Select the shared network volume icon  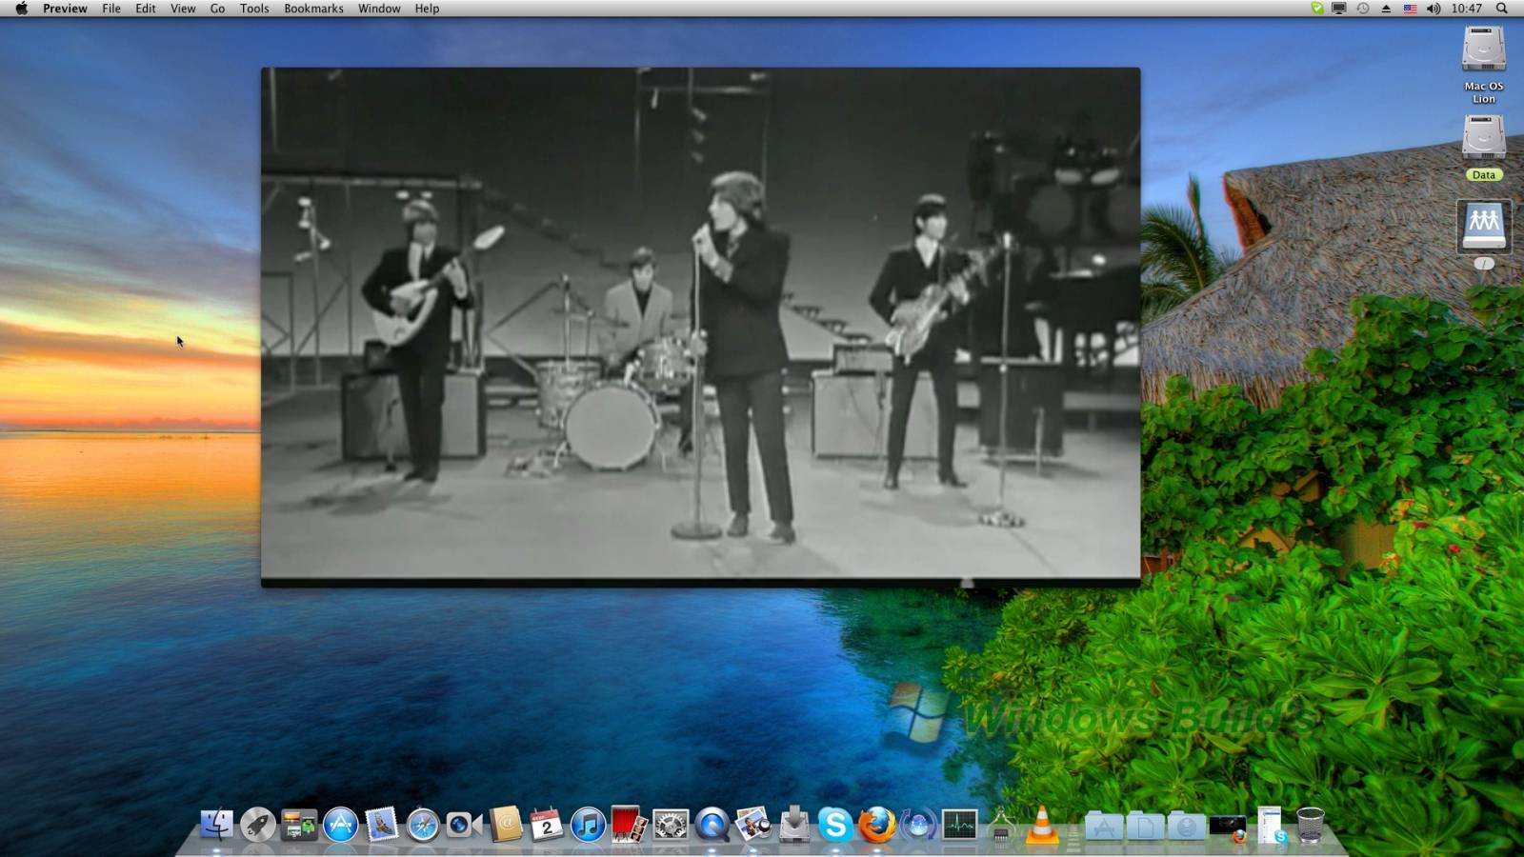point(1484,227)
